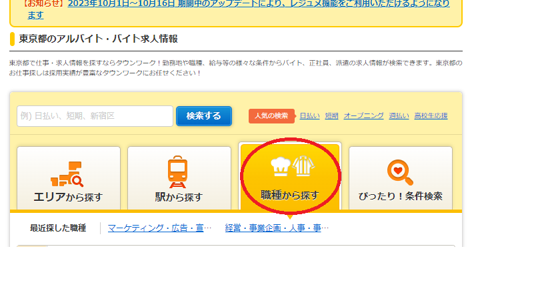The width and height of the screenshot is (546, 307).
Task: Follow the 短期 popular search link
Action: click(x=331, y=115)
